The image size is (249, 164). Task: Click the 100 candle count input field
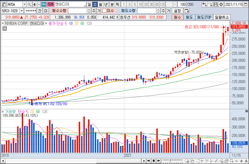182,4
